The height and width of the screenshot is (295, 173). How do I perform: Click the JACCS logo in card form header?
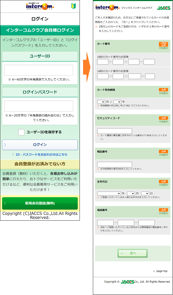coord(163,8)
